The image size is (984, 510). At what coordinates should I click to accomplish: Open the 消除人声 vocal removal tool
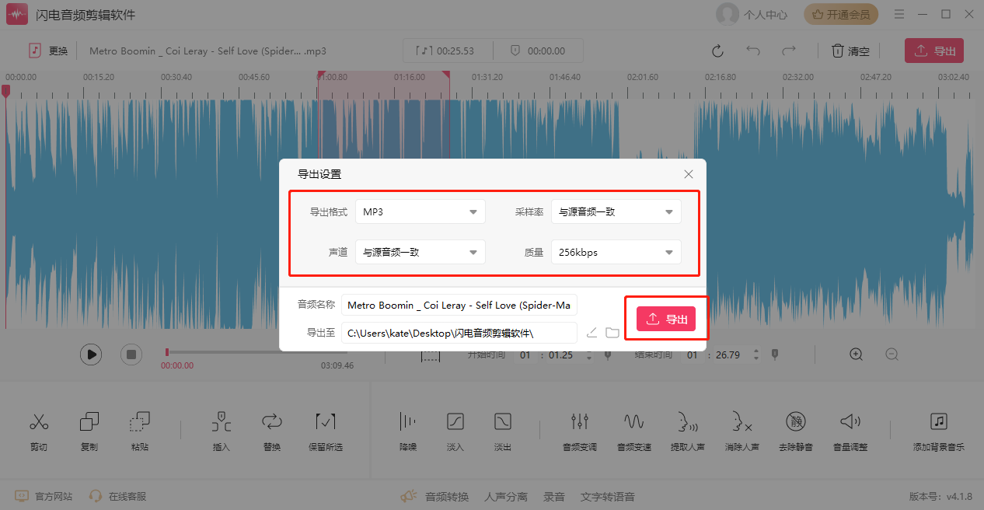[741, 431]
